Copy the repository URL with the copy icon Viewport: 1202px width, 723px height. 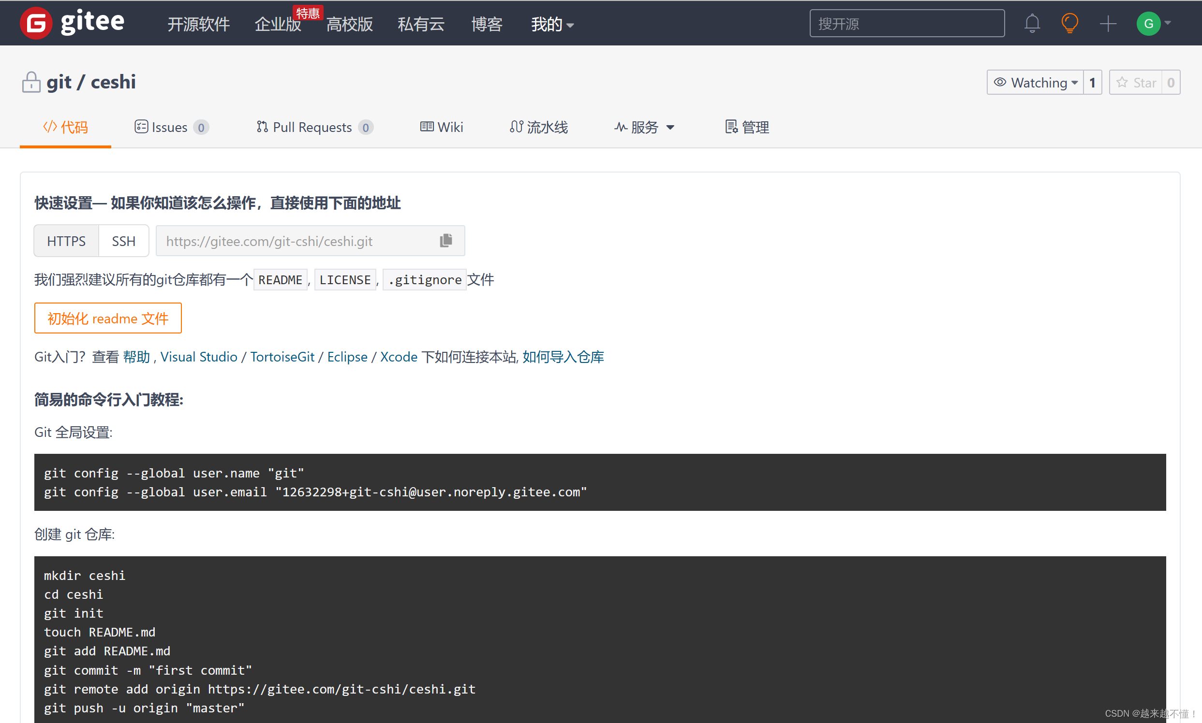coord(445,240)
